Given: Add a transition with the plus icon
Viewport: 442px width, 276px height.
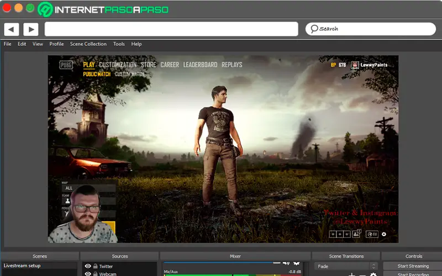Looking at the screenshot, I should tap(351, 274).
